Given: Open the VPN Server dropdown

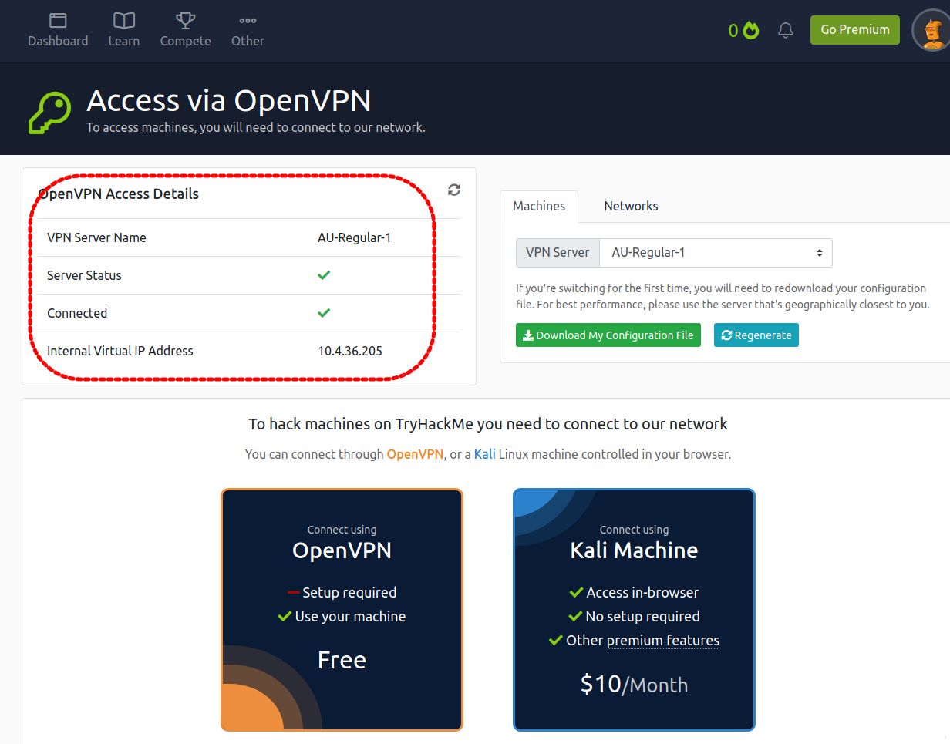Looking at the screenshot, I should tap(716, 253).
